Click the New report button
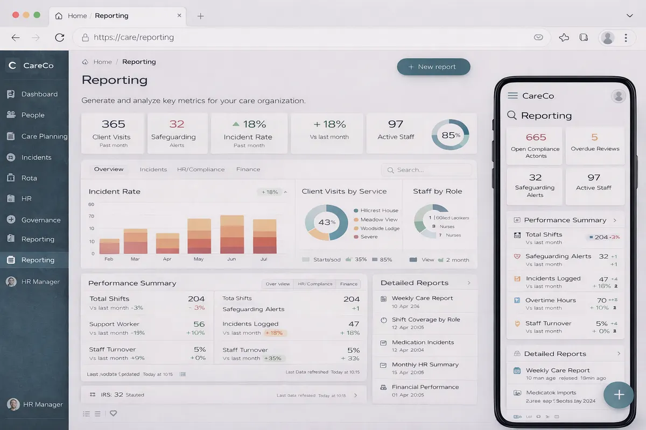This screenshot has height=430, width=646. point(433,67)
